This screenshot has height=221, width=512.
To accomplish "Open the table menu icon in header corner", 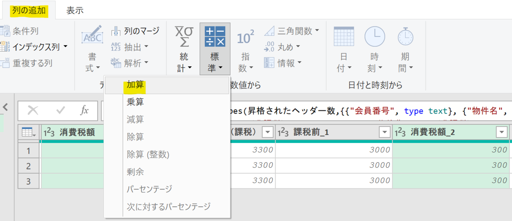I will point(29,133).
